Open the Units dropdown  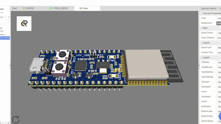click(x=219, y=18)
